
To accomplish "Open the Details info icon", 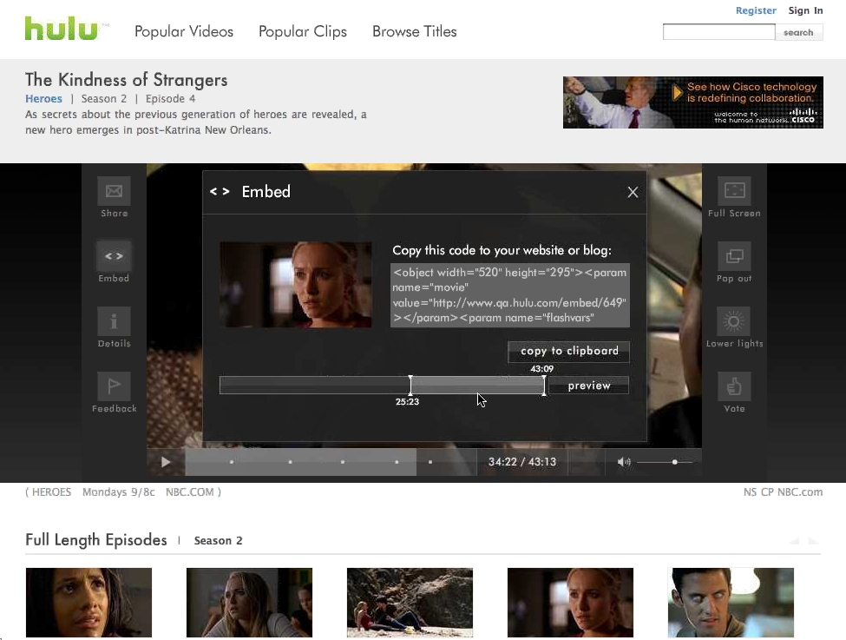I will click(114, 321).
